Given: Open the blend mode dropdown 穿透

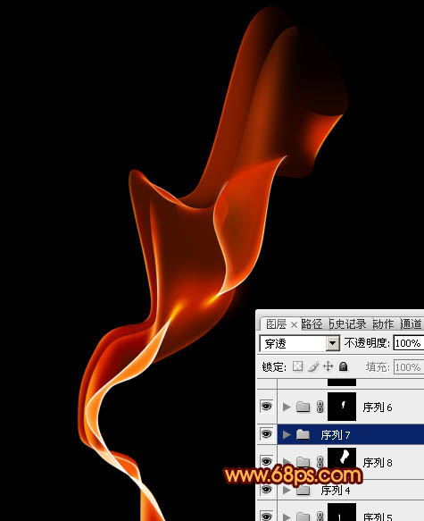Looking at the screenshot, I should pyautogui.click(x=300, y=343).
